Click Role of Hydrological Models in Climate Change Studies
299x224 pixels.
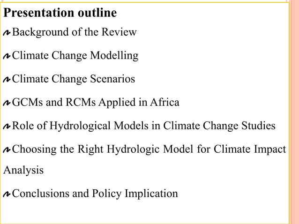[x=144, y=126]
